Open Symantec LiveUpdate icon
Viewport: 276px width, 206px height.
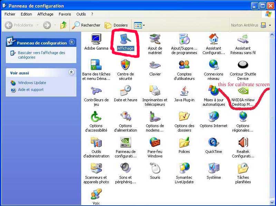coord(184,173)
